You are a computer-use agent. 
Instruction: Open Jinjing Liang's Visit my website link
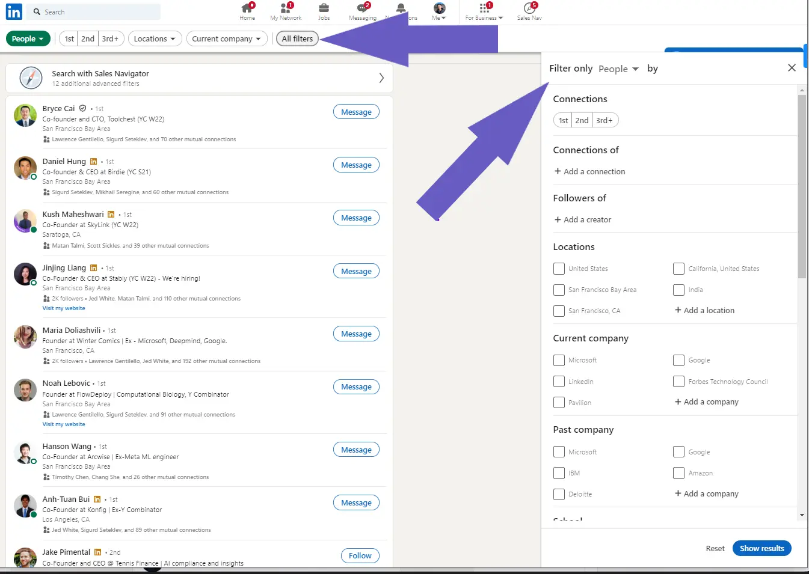click(x=64, y=308)
